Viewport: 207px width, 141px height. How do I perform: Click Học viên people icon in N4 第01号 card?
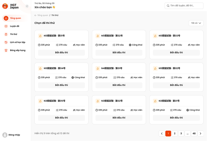[x=132, y=78]
